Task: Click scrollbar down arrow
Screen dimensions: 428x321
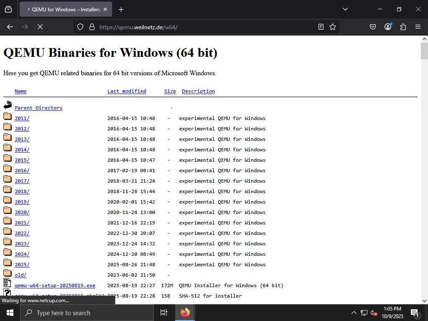Action: tap(424, 301)
